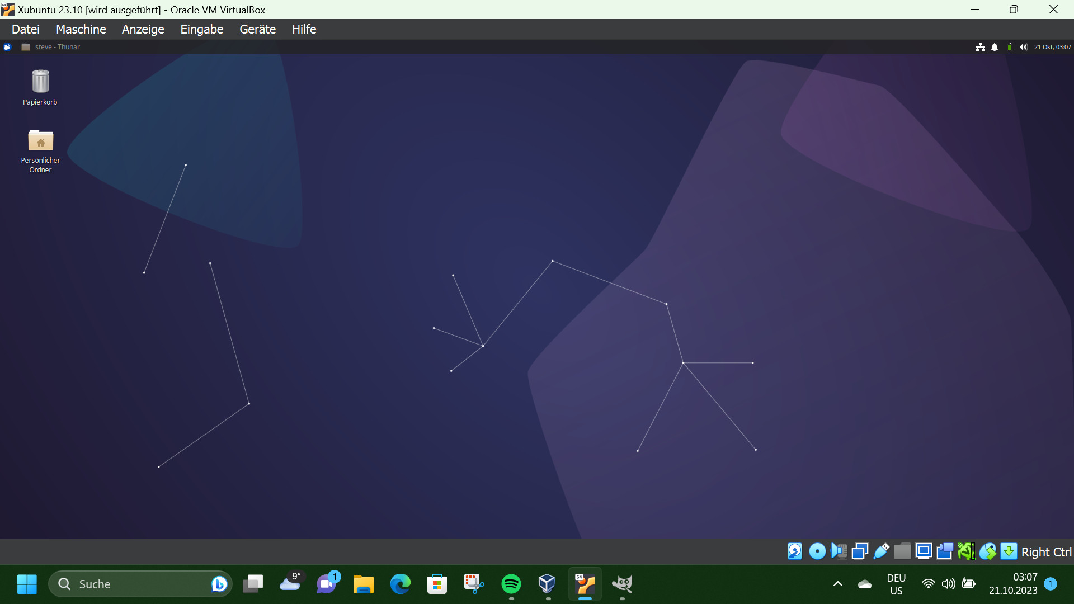Toggle the notification bell in the panel
Screen dimensions: 1074x604
tap(995, 47)
